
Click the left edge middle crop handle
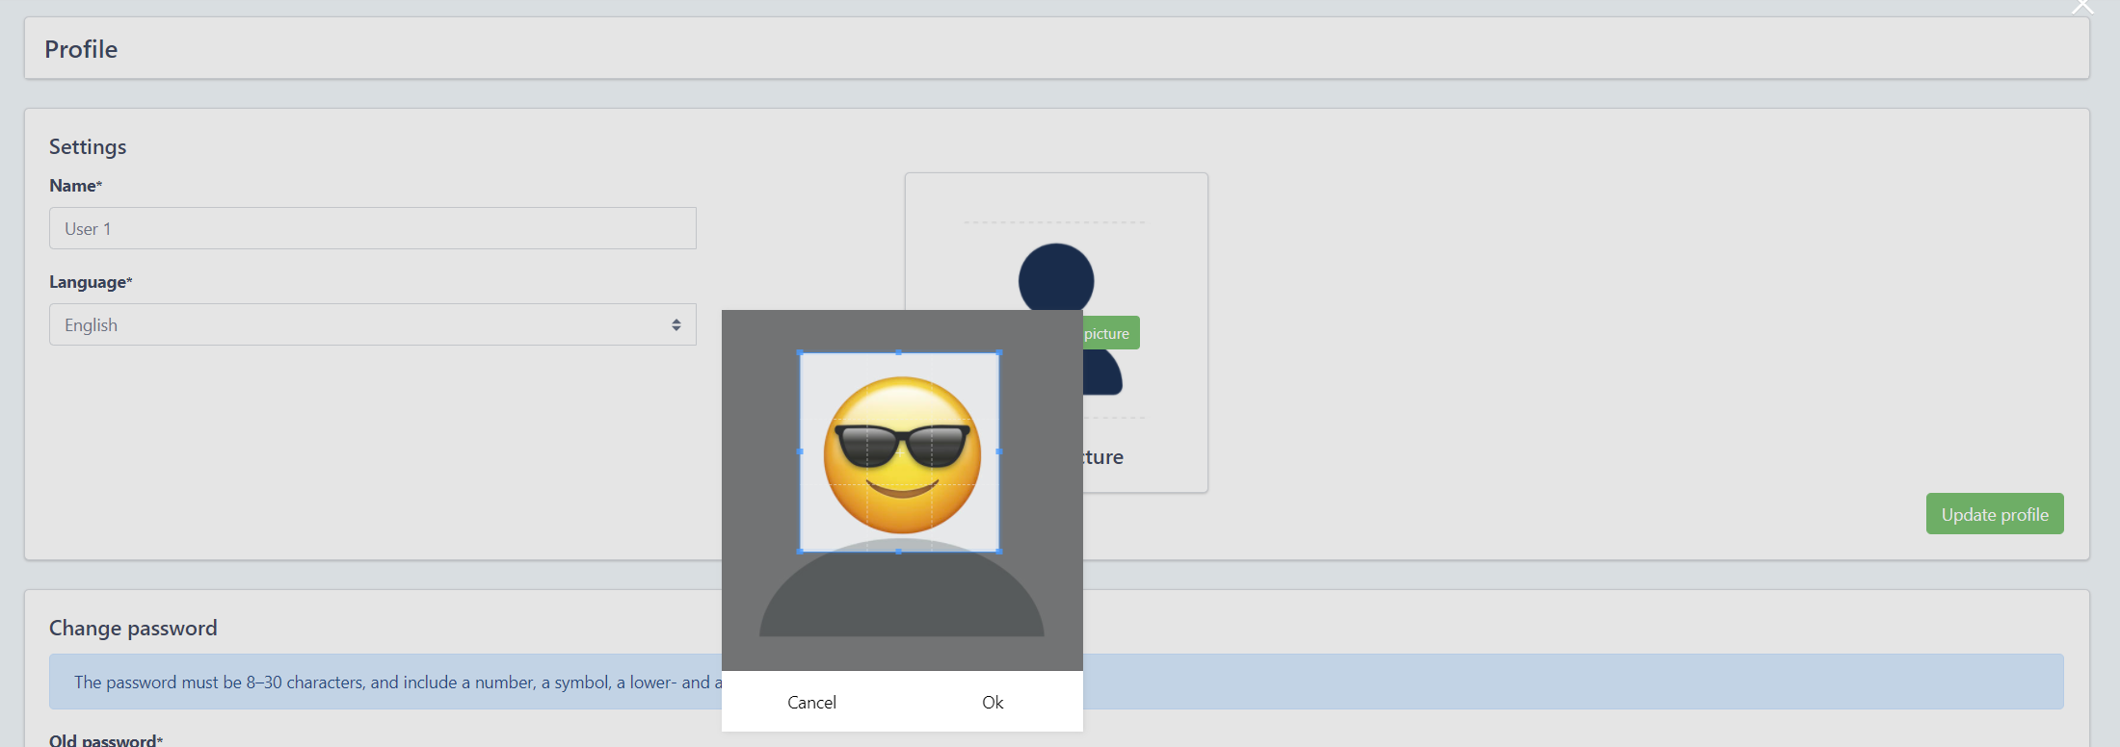[801, 451]
